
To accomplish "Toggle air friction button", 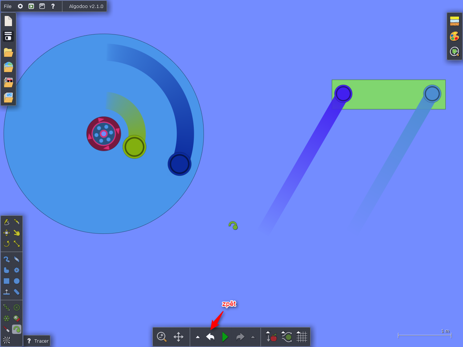I will tap(287, 338).
